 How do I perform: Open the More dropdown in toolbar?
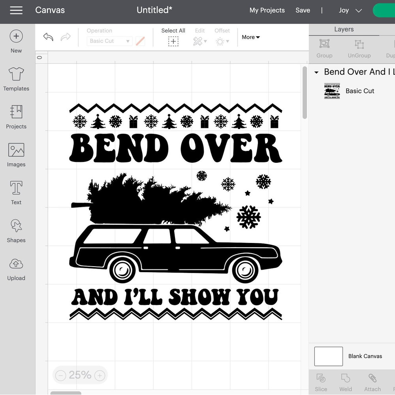click(x=250, y=37)
